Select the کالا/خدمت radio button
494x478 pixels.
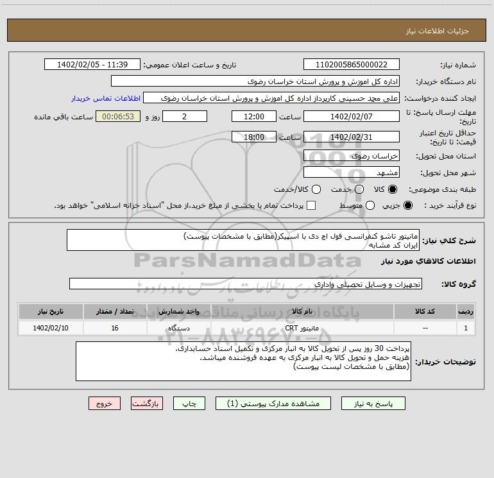pos(316,189)
